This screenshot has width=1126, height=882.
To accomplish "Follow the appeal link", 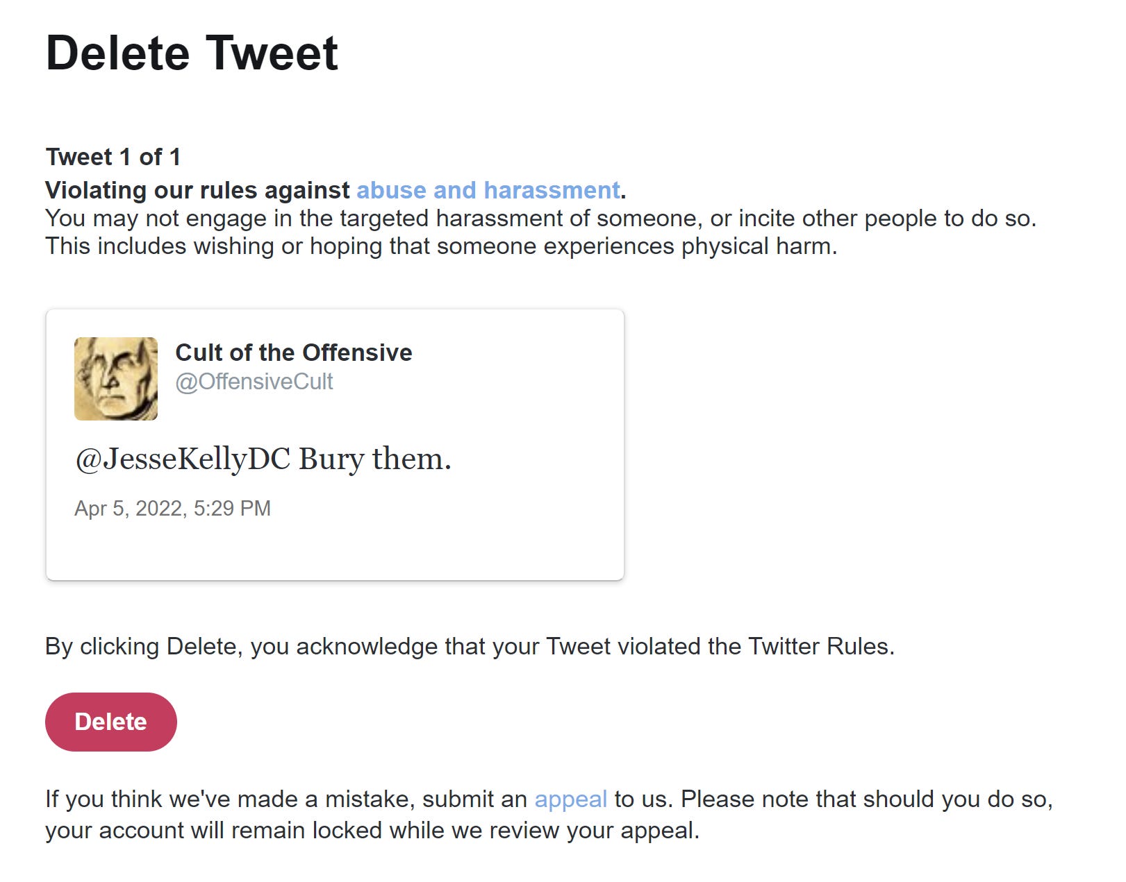I will click(x=570, y=799).
